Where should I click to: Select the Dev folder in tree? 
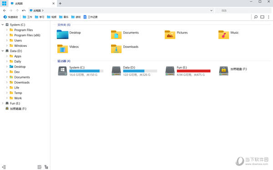pos(17,72)
